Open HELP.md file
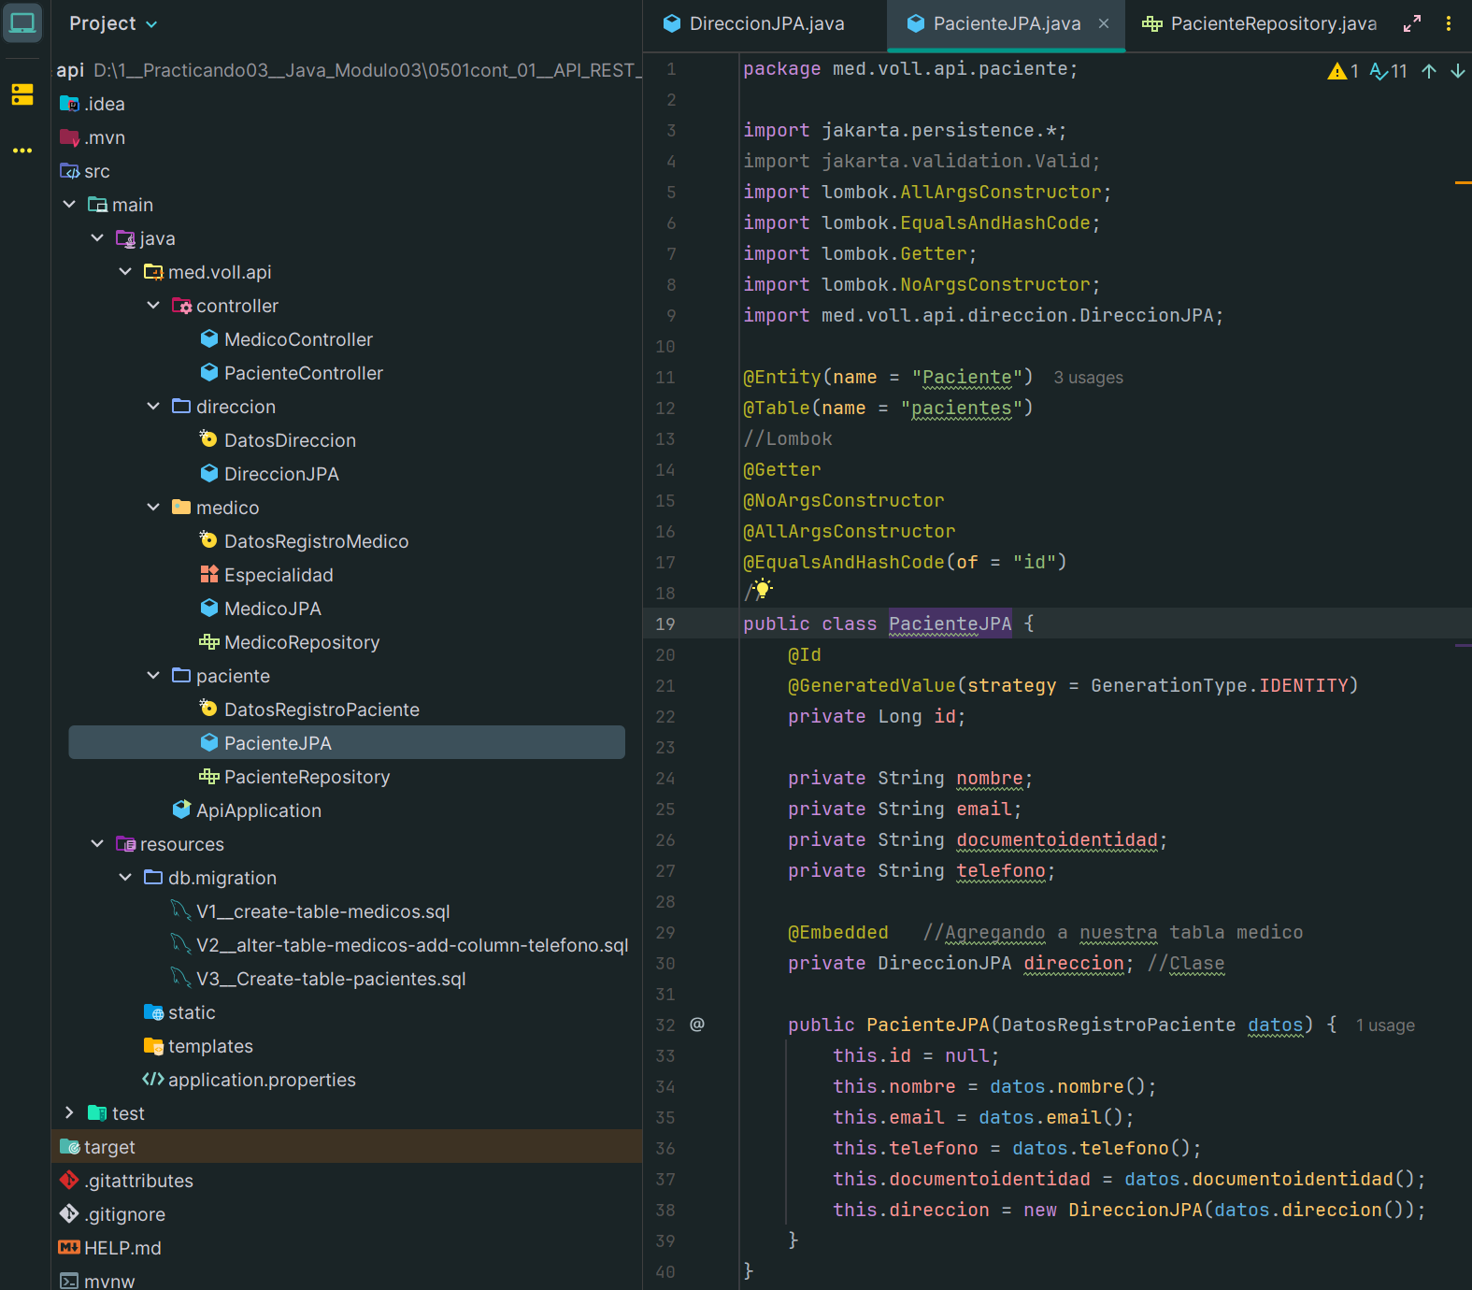1472x1290 pixels. [110, 1248]
